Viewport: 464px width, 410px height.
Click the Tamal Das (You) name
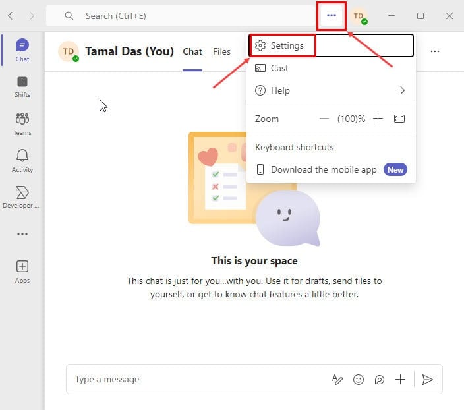tap(130, 51)
